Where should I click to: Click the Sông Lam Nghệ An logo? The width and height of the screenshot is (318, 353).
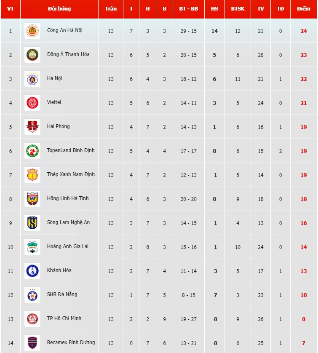[32, 223]
